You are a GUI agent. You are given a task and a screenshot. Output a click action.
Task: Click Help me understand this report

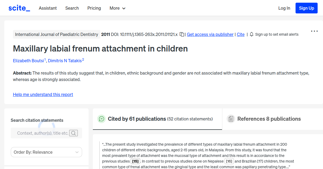(x=43, y=94)
